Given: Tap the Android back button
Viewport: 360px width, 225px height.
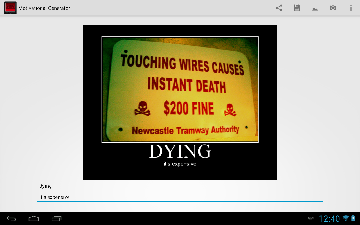Looking at the screenshot, I should (12, 219).
